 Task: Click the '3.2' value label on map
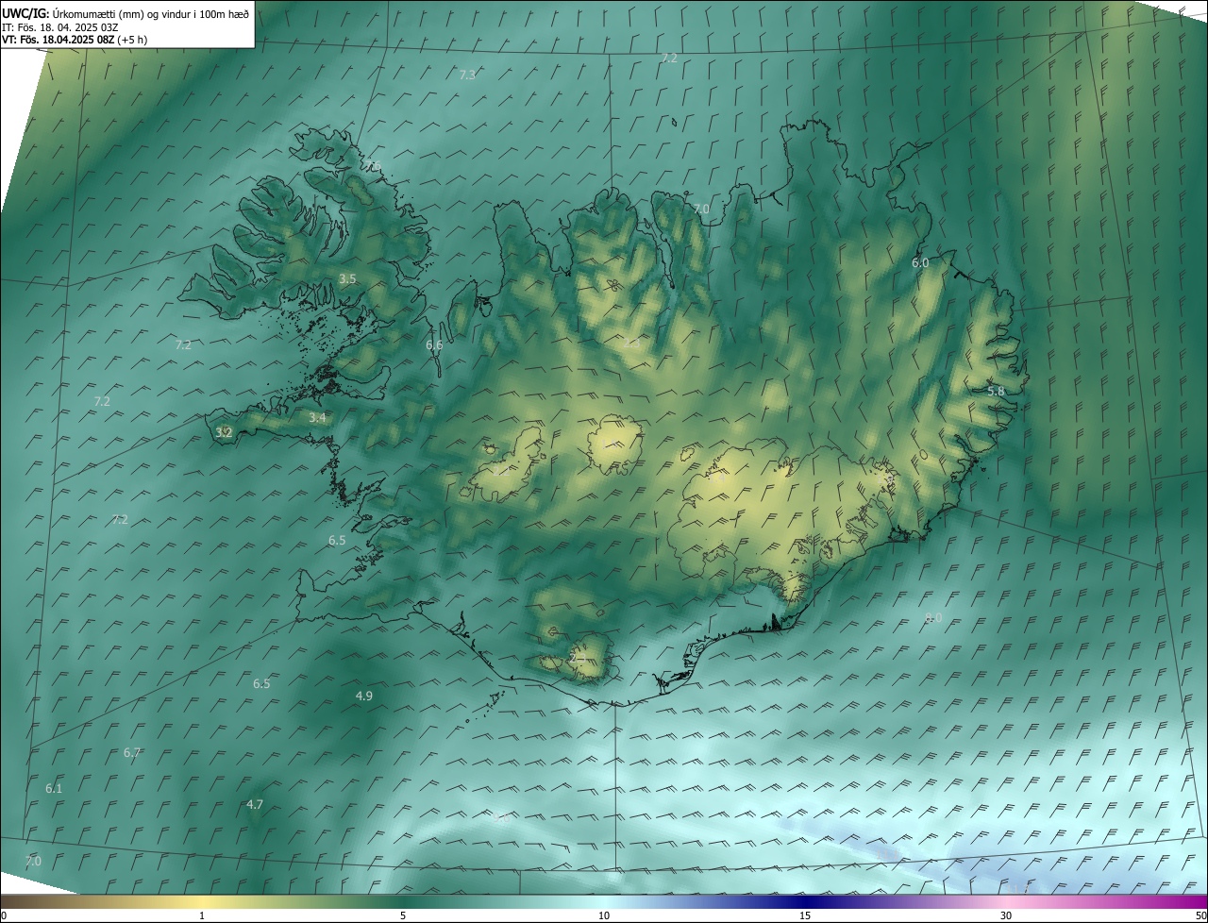click(x=224, y=432)
